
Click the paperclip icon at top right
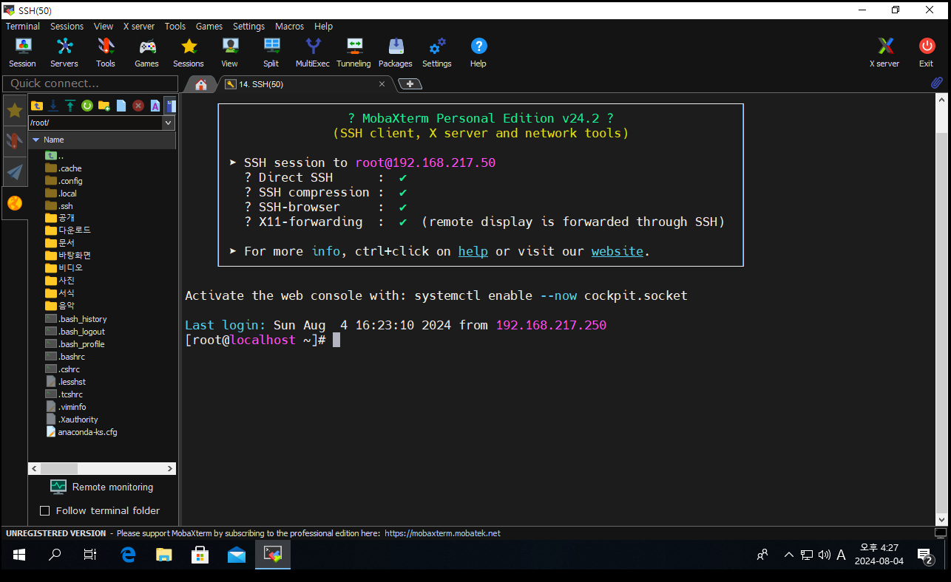click(936, 83)
